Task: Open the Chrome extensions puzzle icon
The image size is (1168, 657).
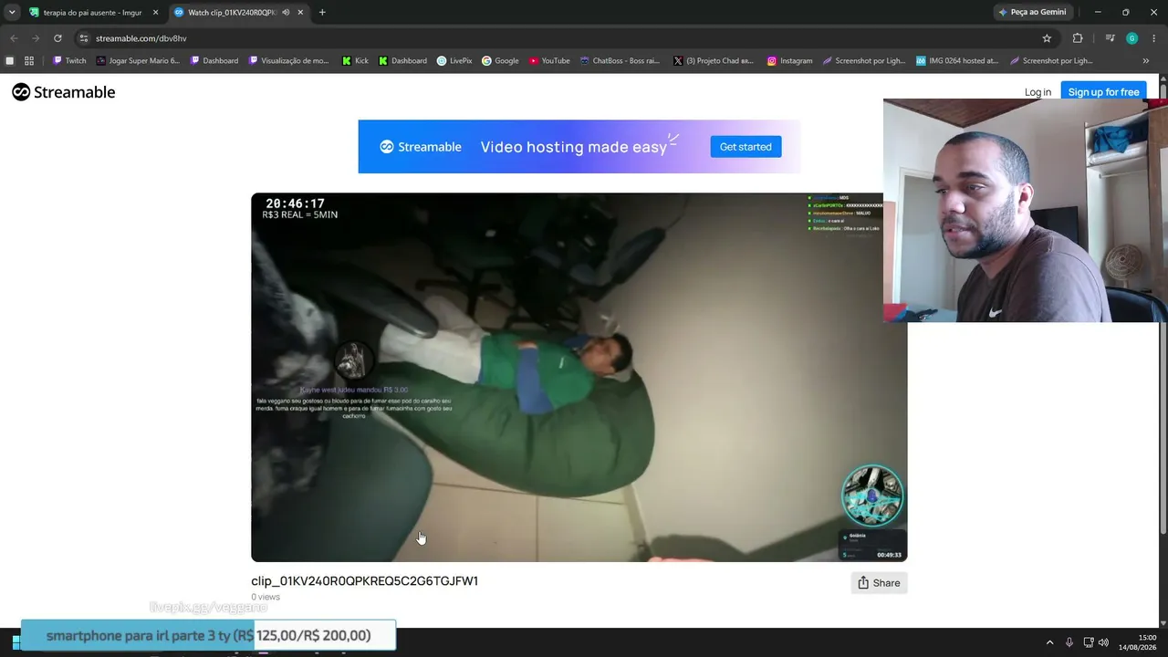Action: (x=1078, y=38)
